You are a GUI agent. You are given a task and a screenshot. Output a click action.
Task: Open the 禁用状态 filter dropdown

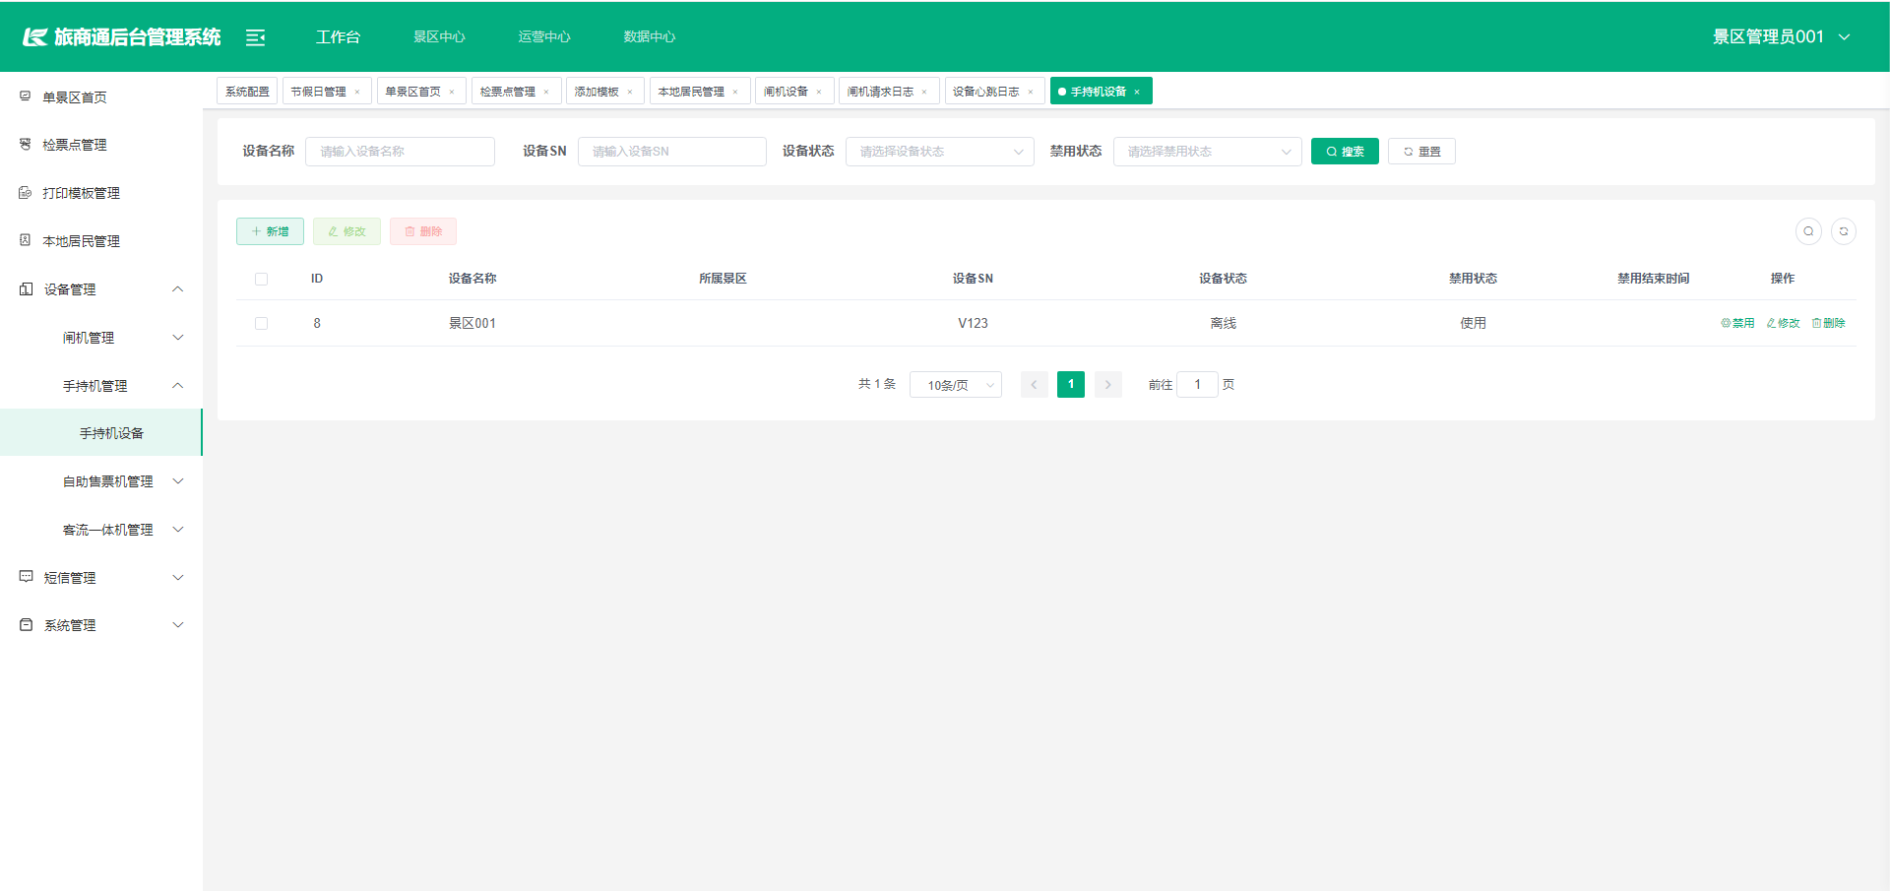click(x=1208, y=152)
